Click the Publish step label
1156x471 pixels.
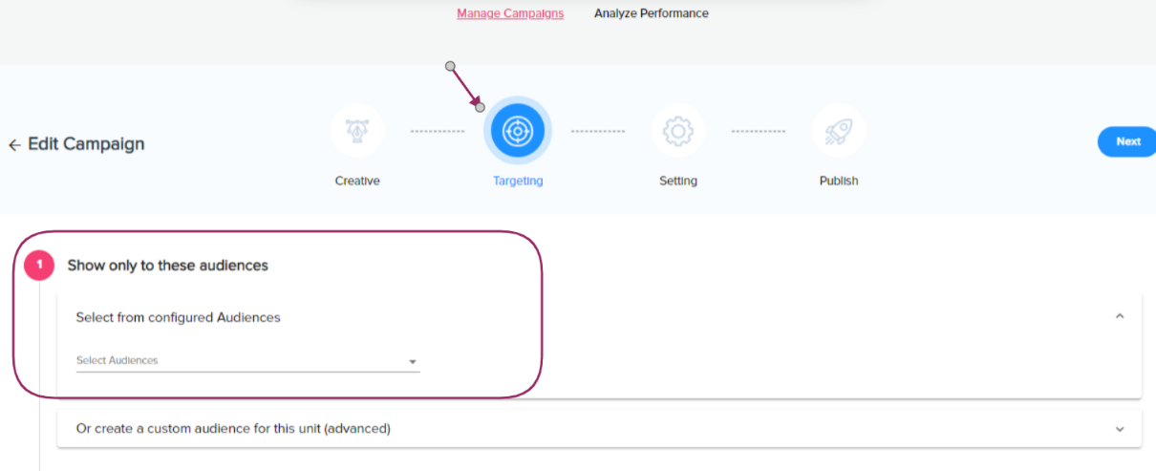click(x=839, y=181)
